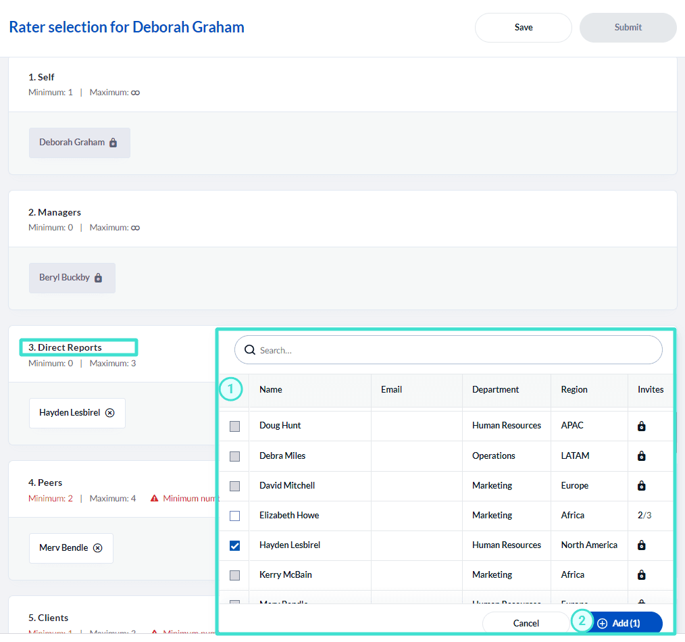Viewport: 685px width, 642px height.
Task: Remove Hayden Lesbirel chip via x icon
Action: point(110,412)
